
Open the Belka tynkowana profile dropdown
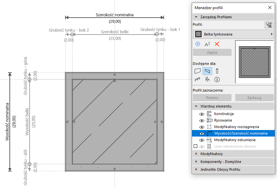pos(233,34)
